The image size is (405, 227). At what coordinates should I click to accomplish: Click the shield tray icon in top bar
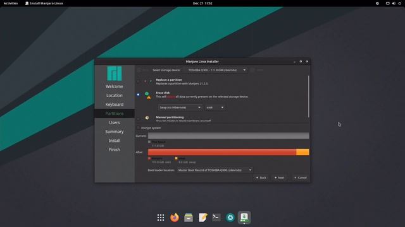coord(377,3)
